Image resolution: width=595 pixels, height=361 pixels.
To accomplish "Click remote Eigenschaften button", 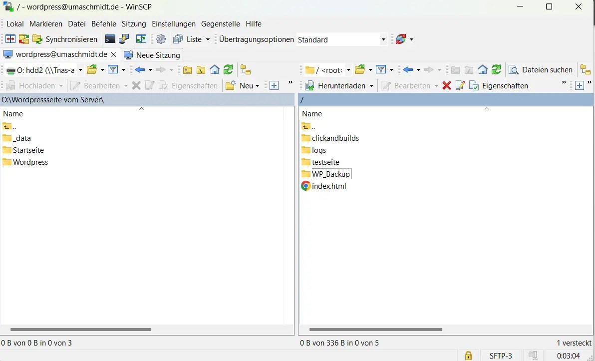I will (499, 86).
